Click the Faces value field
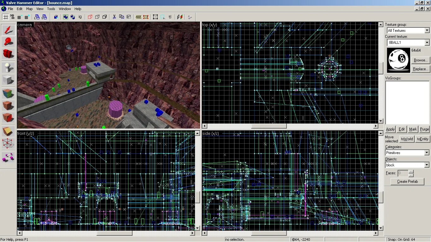431x242 pixels. coord(403,173)
